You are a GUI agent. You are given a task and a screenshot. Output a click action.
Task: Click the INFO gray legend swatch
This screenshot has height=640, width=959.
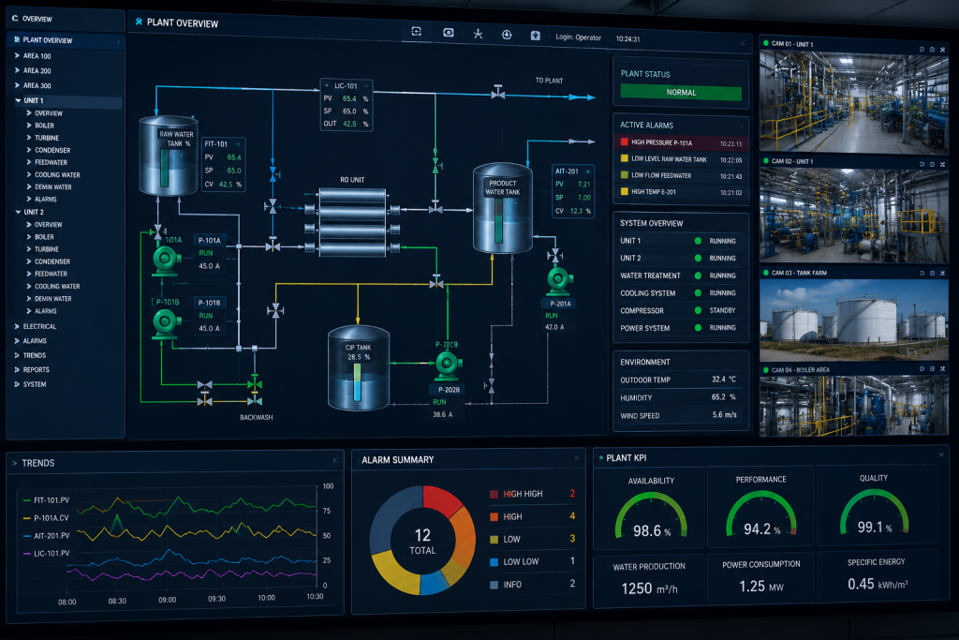click(x=494, y=585)
